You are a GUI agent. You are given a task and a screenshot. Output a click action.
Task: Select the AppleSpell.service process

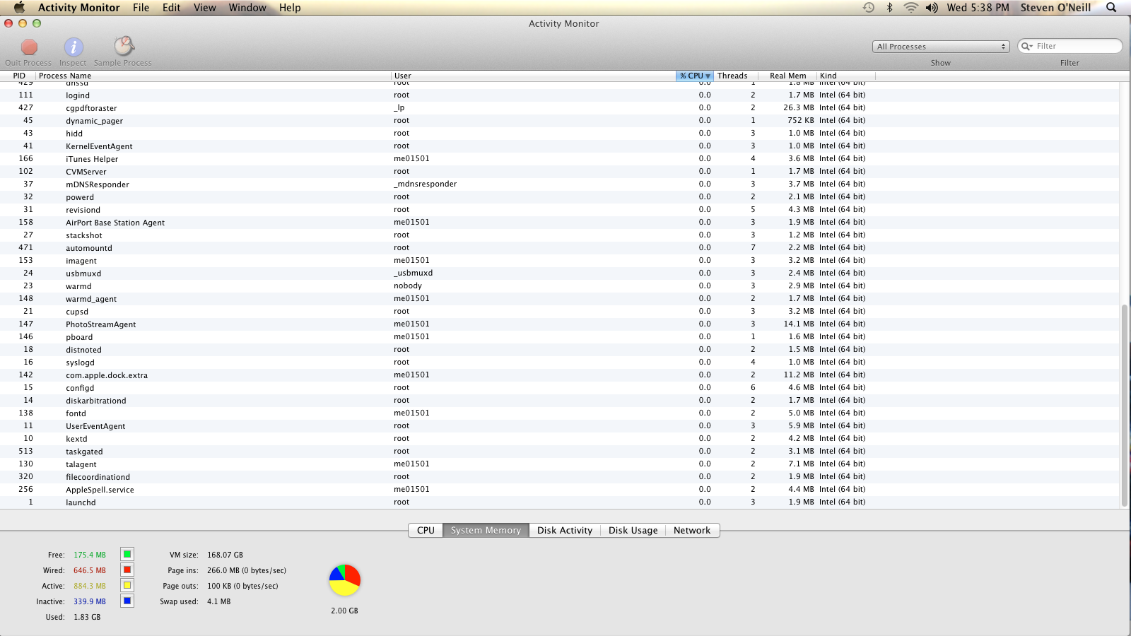[x=560, y=489]
